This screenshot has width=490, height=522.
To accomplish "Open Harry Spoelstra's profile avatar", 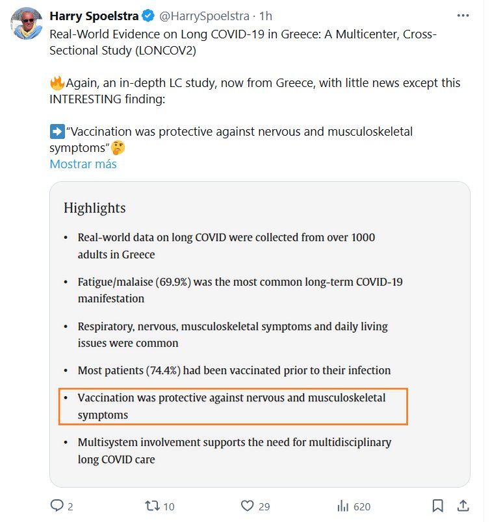I will [27, 24].
